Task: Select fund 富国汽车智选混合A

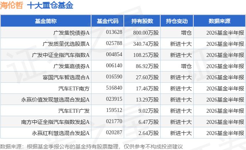Action: tap(66, 77)
